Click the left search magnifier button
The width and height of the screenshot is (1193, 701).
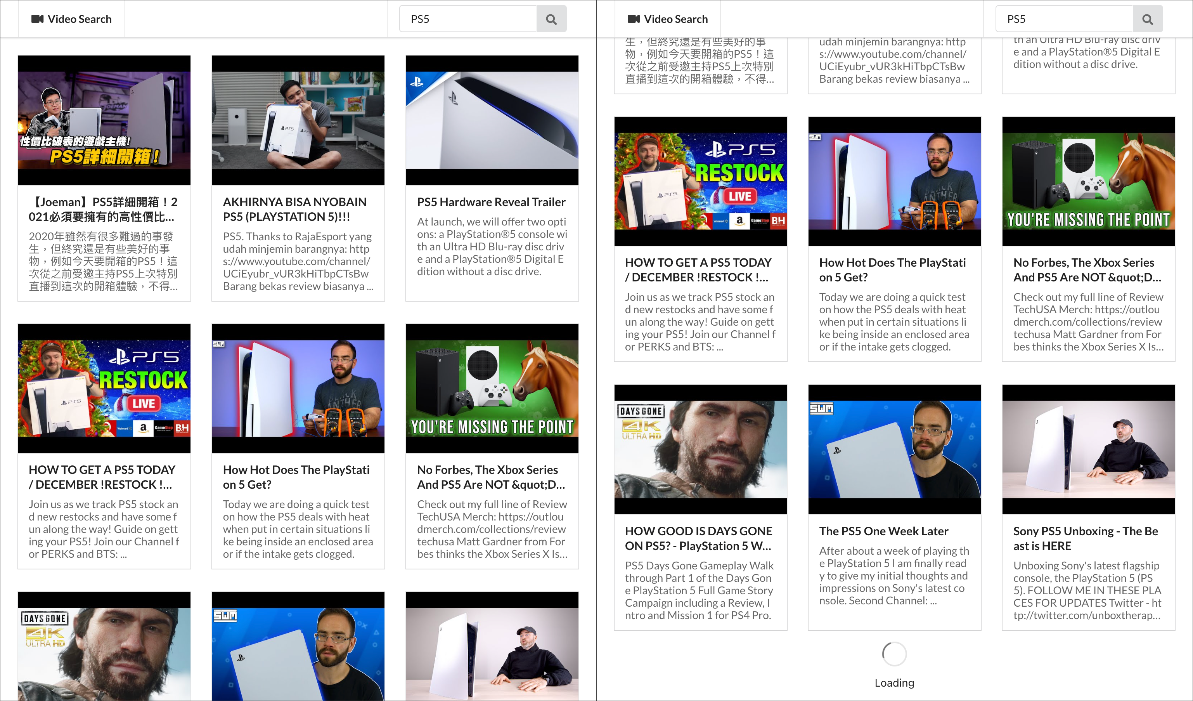click(551, 19)
